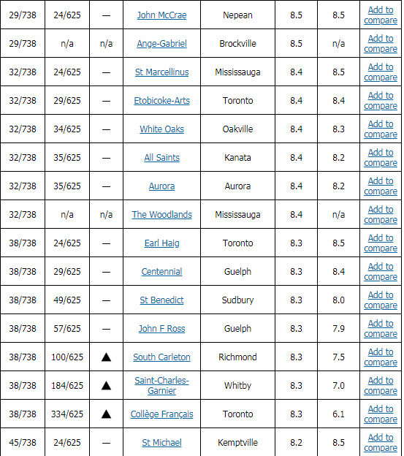Click the Centennial school link

click(x=161, y=272)
